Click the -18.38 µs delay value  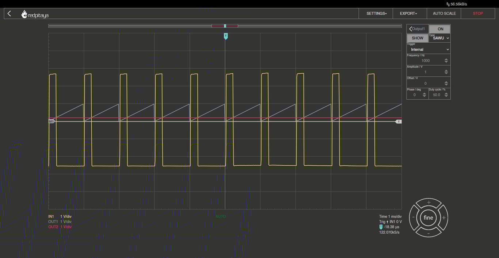(392, 227)
